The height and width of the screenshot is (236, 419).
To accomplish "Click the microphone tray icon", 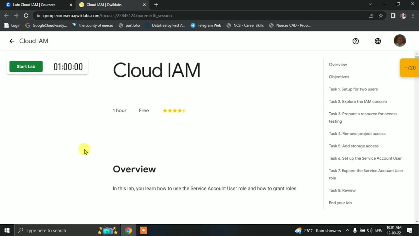I will 355,230.
